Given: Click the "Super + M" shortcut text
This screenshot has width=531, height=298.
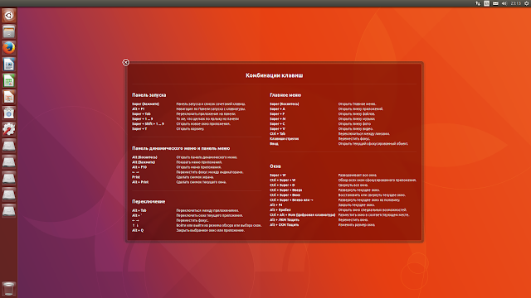Looking at the screenshot, I should click(x=278, y=118).
